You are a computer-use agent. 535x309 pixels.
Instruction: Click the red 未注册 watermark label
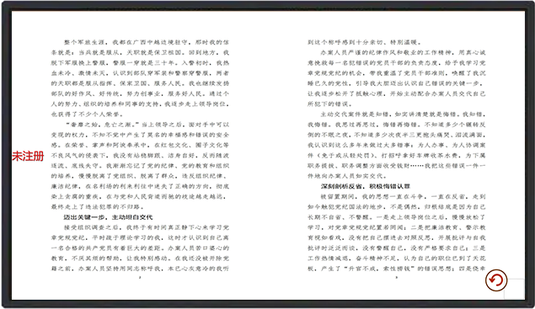coord(28,157)
